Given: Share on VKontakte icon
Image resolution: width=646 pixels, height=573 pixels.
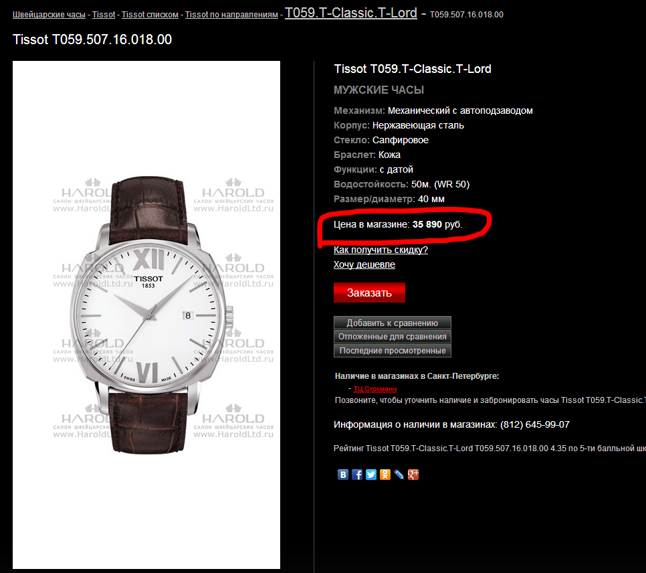Looking at the screenshot, I should 343,475.
